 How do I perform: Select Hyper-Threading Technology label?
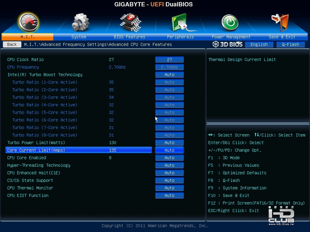pos(38,165)
